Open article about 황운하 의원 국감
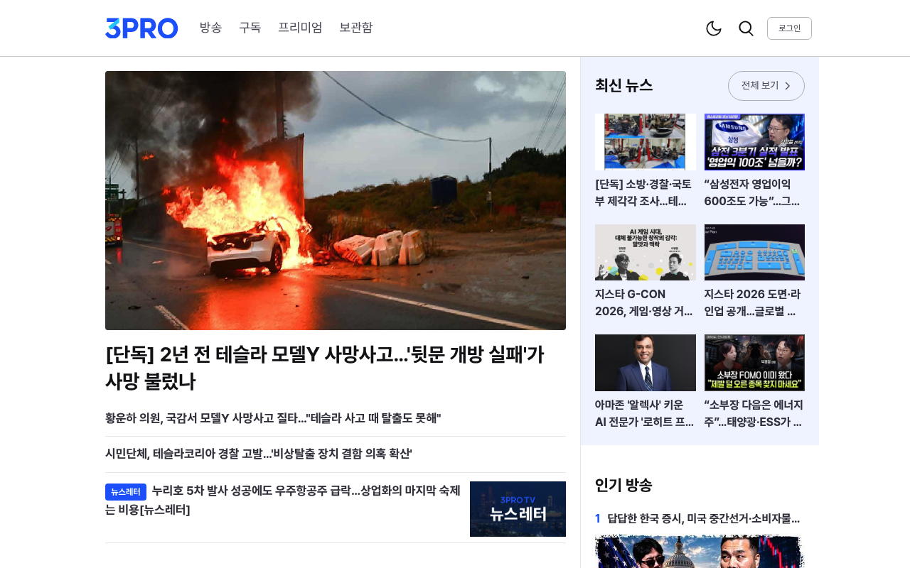Image resolution: width=910 pixels, height=568 pixels. (x=273, y=418)
